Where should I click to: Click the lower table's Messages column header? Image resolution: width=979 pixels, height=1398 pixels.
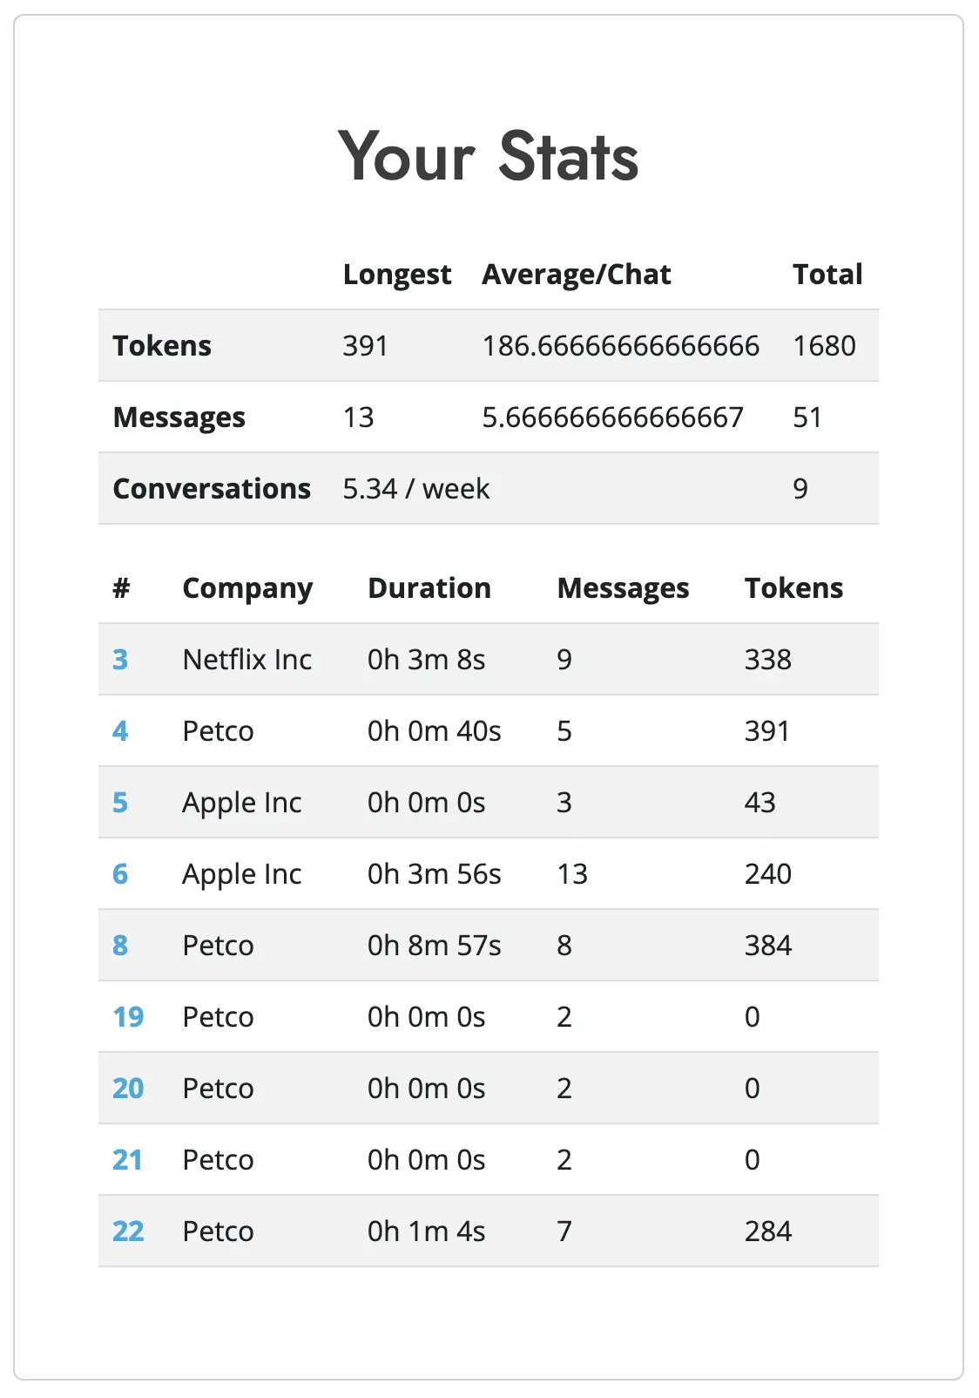(x=623, y=588)
